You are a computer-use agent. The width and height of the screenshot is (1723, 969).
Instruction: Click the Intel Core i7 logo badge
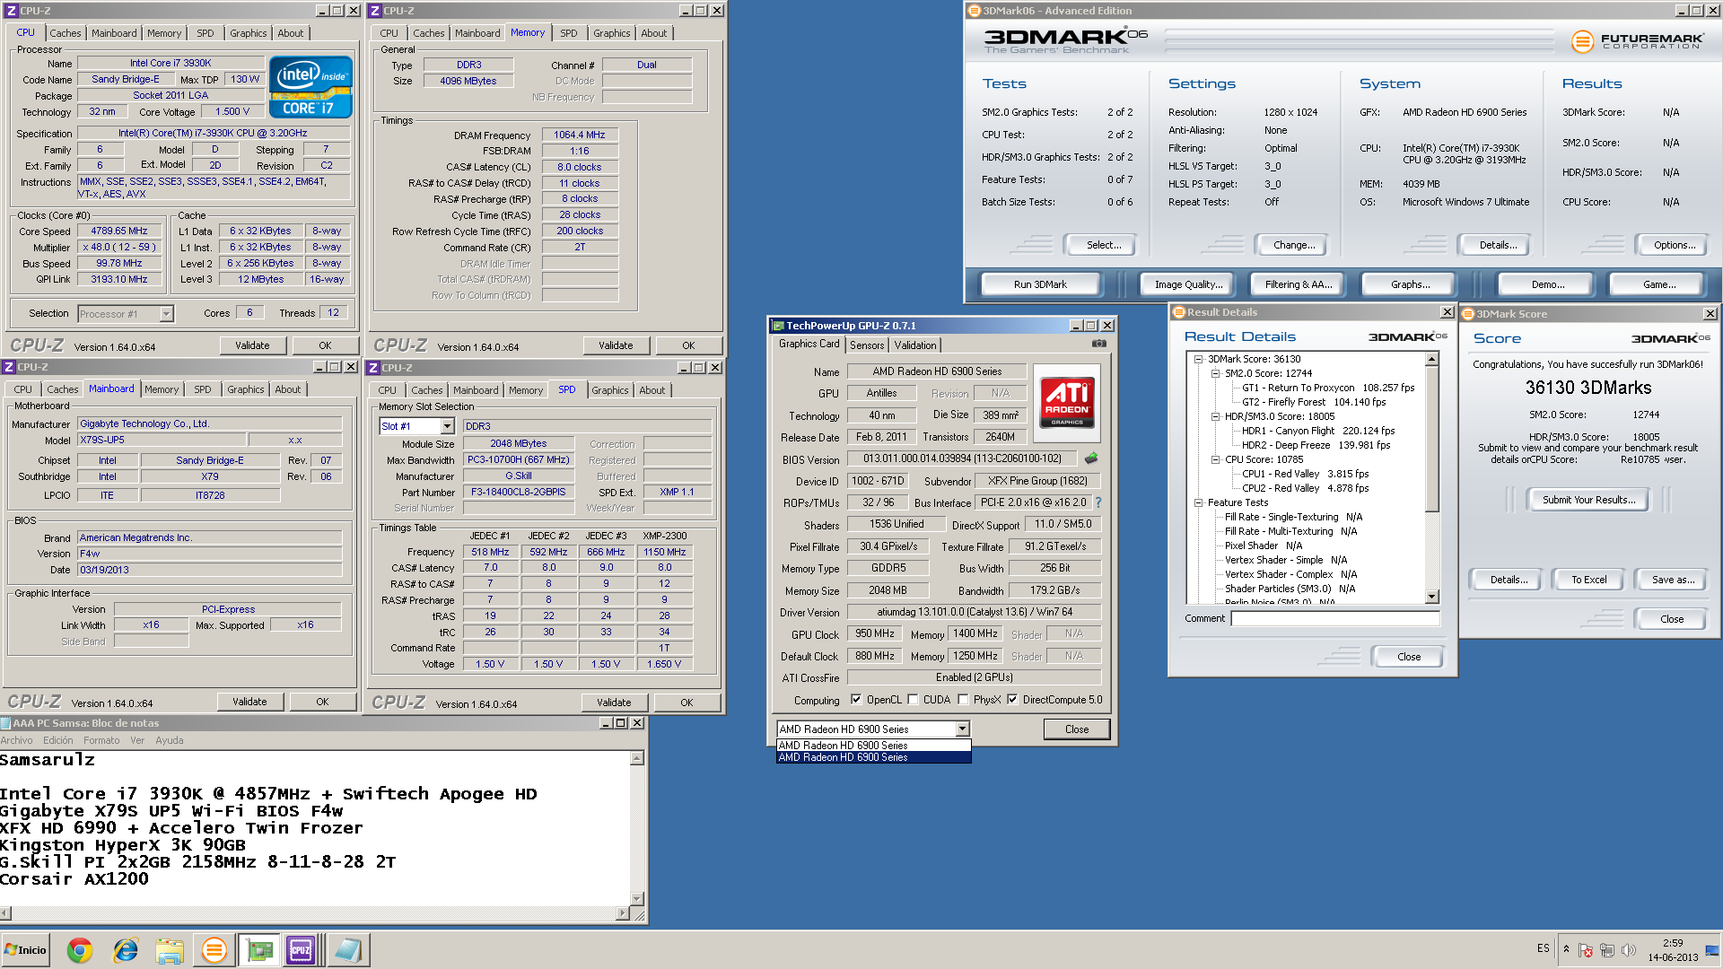point(310,87)
